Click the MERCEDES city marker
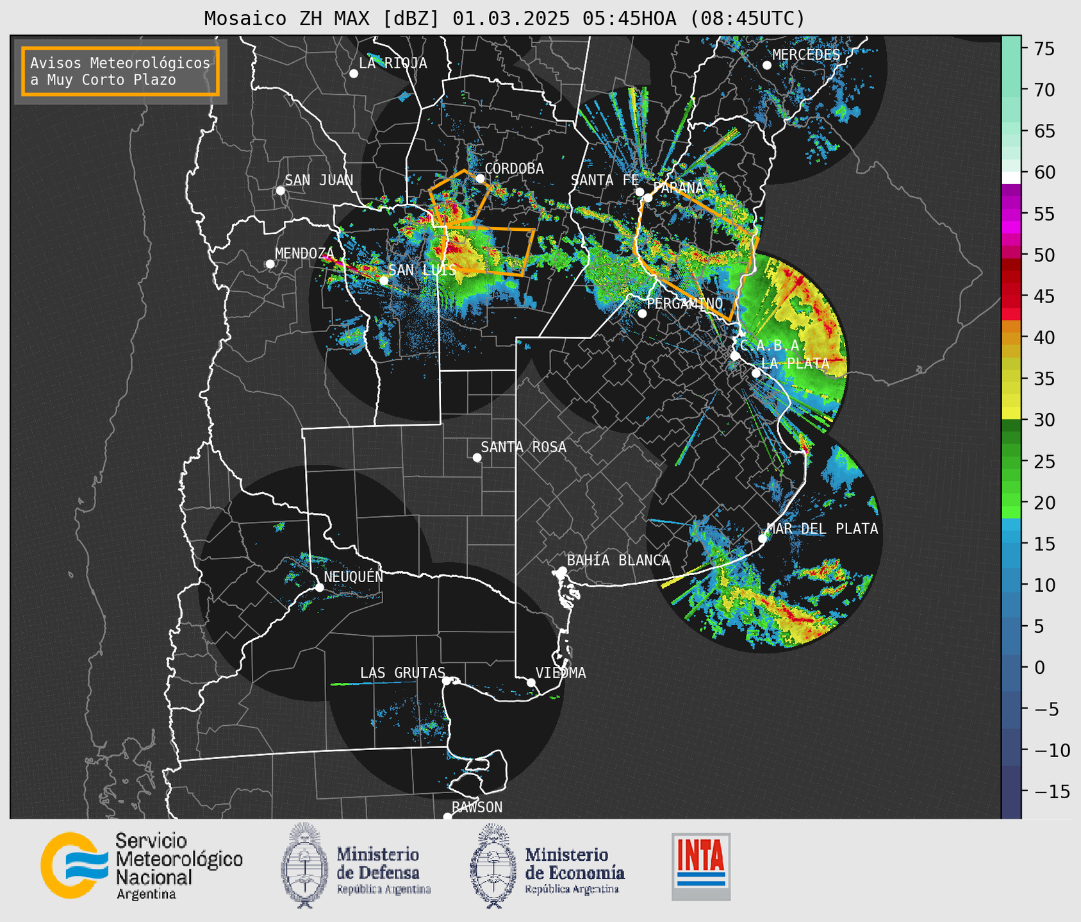This screenshot has width=1081, height=922. pos(767,65)
